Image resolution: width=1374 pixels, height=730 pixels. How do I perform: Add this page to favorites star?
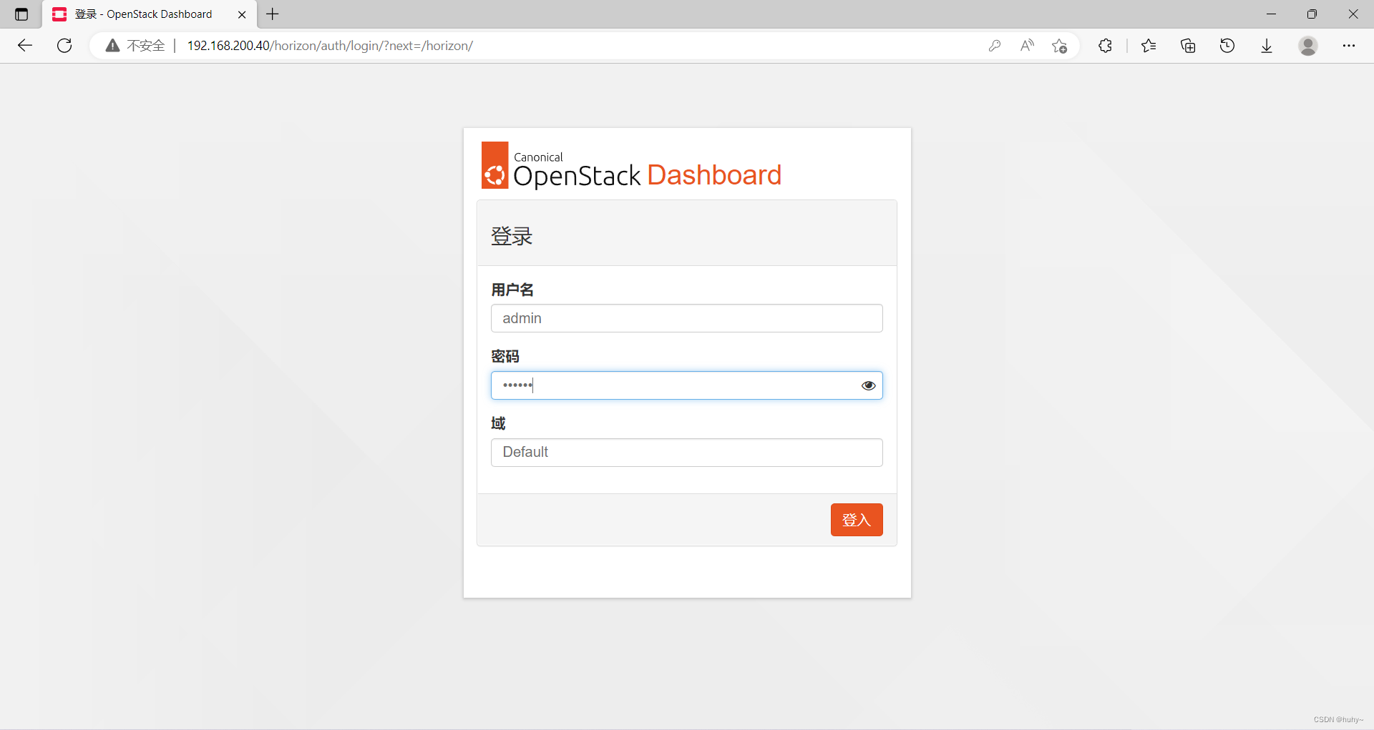(x=1060, y=46)
